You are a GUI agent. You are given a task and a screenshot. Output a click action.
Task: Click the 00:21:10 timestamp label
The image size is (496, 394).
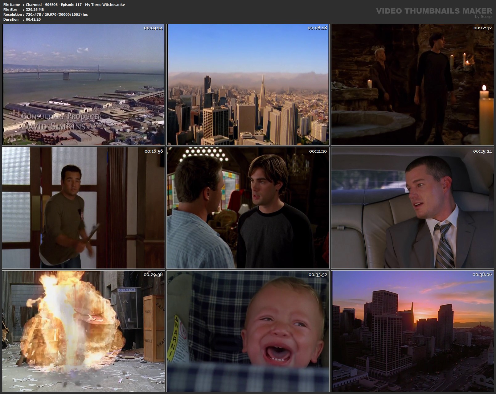(318, 151)
